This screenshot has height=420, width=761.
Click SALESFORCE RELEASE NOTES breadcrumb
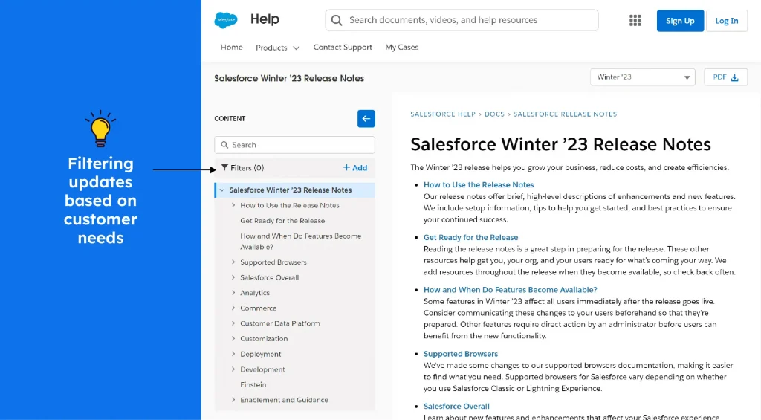click(x=565, y=114)
